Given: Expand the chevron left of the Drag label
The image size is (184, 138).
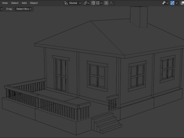Looking at the screenshot, I should (x=2, y=9).
